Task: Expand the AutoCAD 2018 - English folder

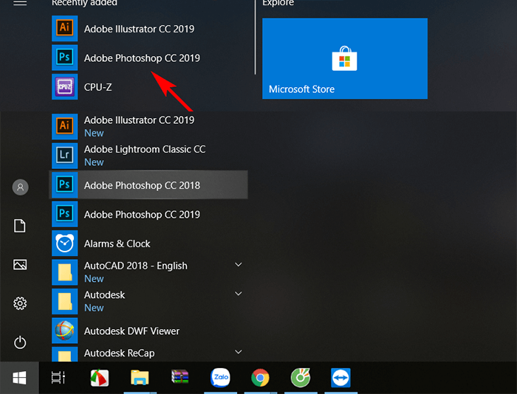Action: click(x=239, y=265)
